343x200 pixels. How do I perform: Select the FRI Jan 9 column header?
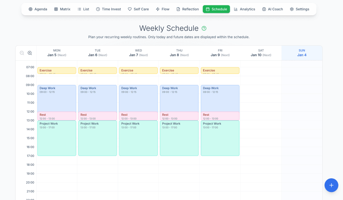click(220, 53)
